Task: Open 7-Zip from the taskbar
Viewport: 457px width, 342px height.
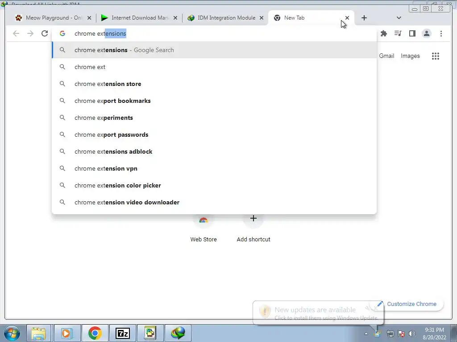Action: click(122, 333)
